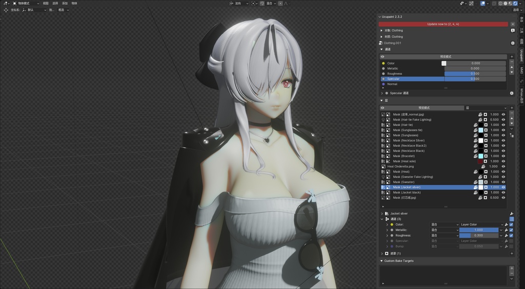Image resolution: width=525 pixels, height=289 pixels.
Task: Open wrench settings of layer Roughness channel
Action: pos(506,235)
